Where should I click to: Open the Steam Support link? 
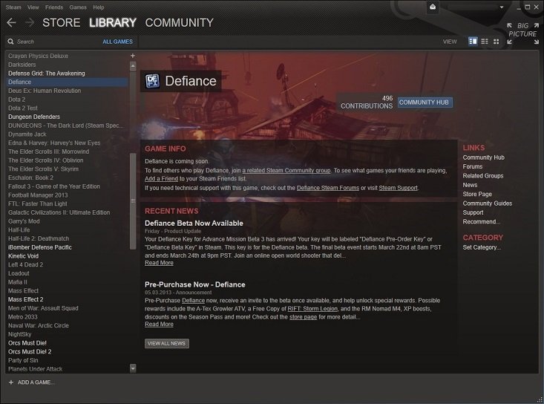click(x=398, y=188)
